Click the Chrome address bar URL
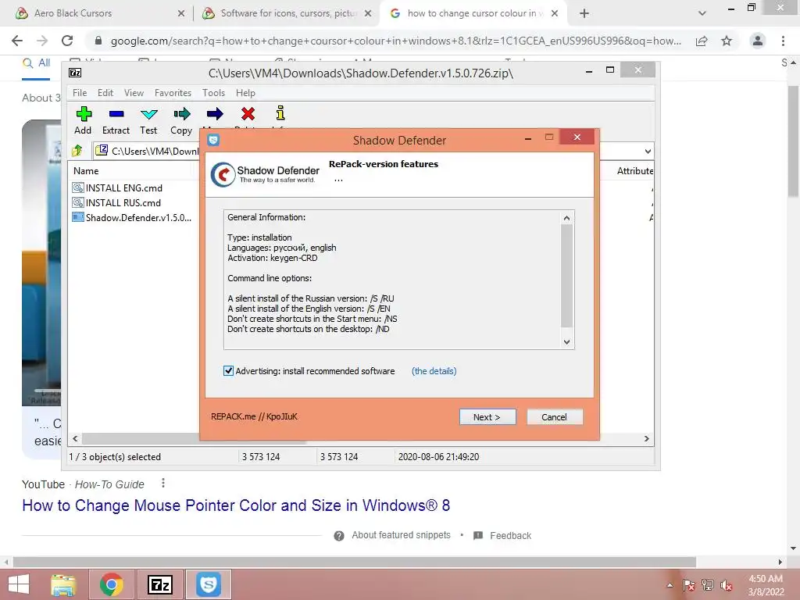 click(x=395, y=41)
